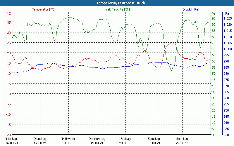Select the date '16.08.21'
This screenshot has height=146, width=234.
[x=12, y=143]
